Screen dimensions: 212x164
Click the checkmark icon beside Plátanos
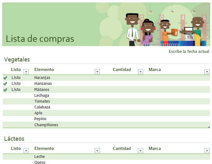click(5, 90)
